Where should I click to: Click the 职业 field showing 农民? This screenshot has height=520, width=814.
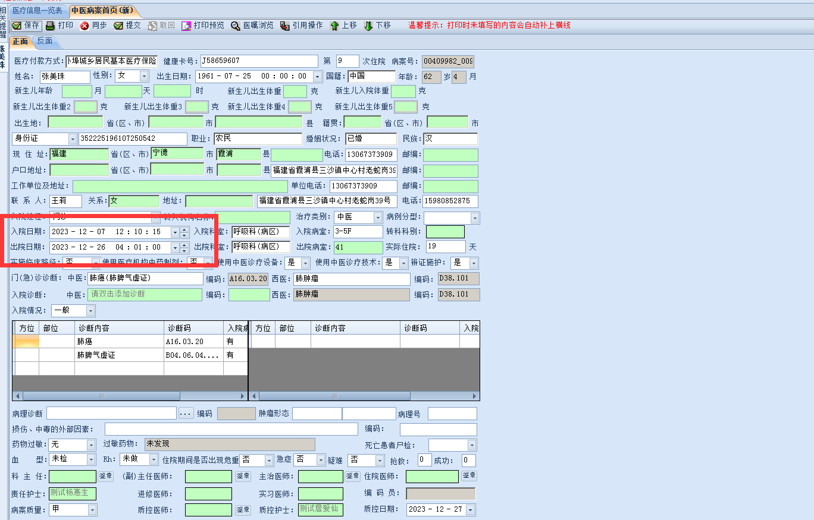258,138
